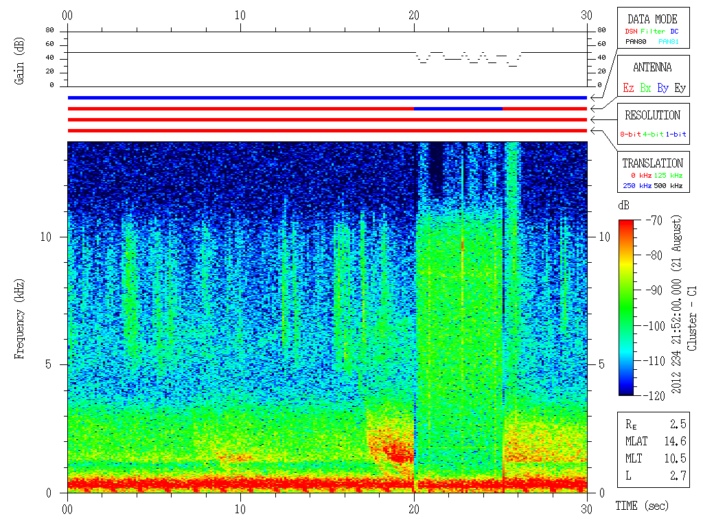Click the cyan PAN81 legend label

click(669, 42)
